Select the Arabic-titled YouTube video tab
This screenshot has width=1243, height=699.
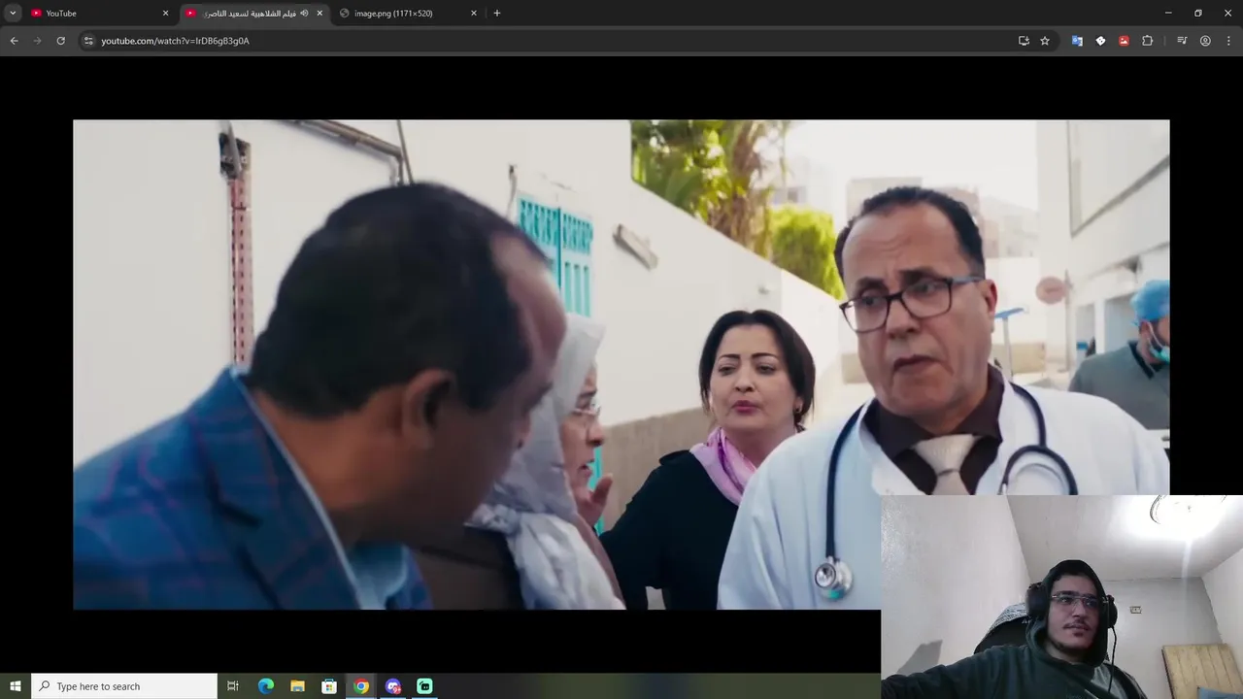(254, 14)
